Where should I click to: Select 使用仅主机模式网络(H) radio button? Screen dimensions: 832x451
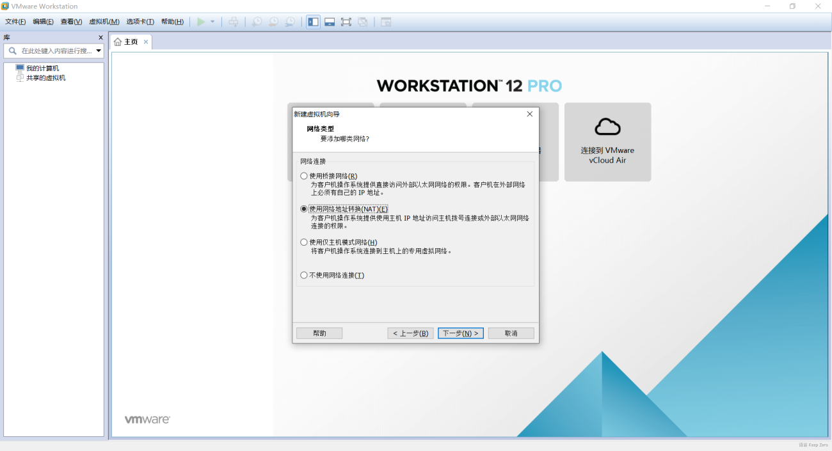[304, 242]
